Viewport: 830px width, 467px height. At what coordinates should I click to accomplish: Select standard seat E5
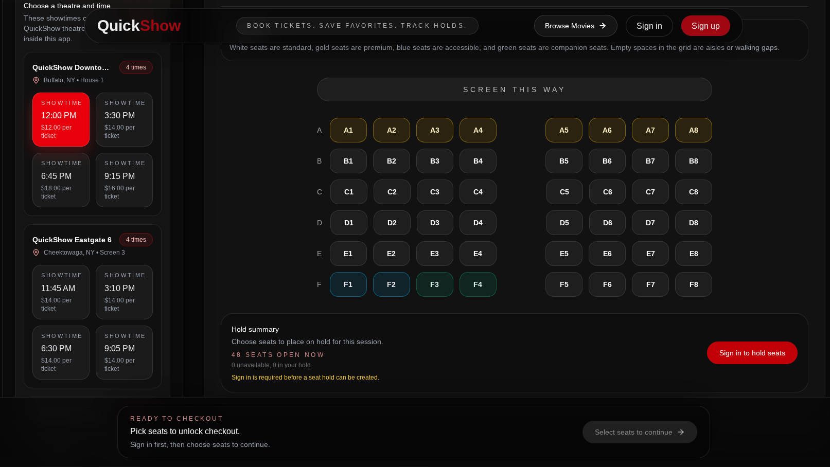point(564,254)
